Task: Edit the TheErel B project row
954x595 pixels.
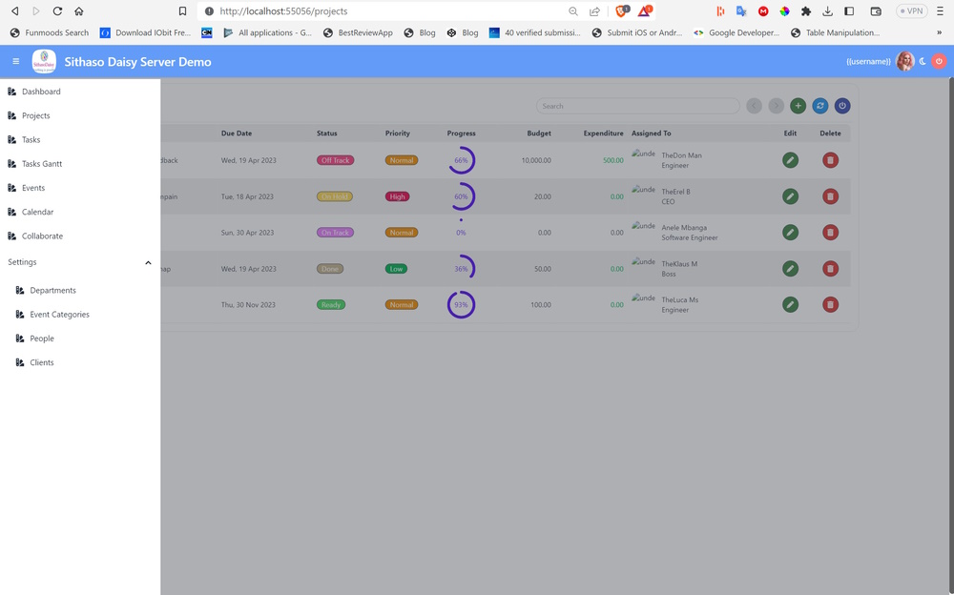Action: (x=790, y=196)
